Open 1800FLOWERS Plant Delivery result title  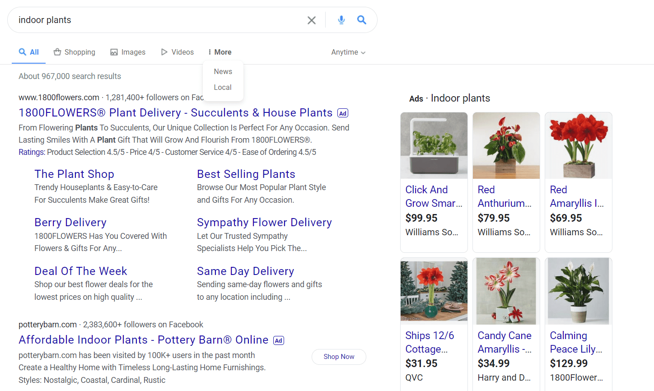click(x=176, y=113)
